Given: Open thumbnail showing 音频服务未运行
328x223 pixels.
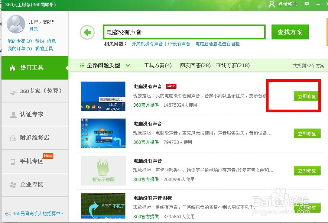Looking at the screenshot, I should pos(103,96).
